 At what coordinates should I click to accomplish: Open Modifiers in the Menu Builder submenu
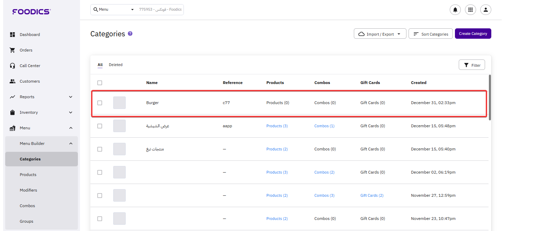(28, 190)
